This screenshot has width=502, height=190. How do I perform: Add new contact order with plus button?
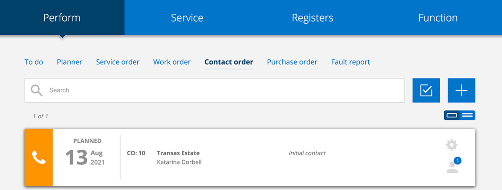coord(461,90)
